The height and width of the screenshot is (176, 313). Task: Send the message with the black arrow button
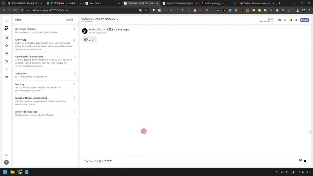pos(305,161)
